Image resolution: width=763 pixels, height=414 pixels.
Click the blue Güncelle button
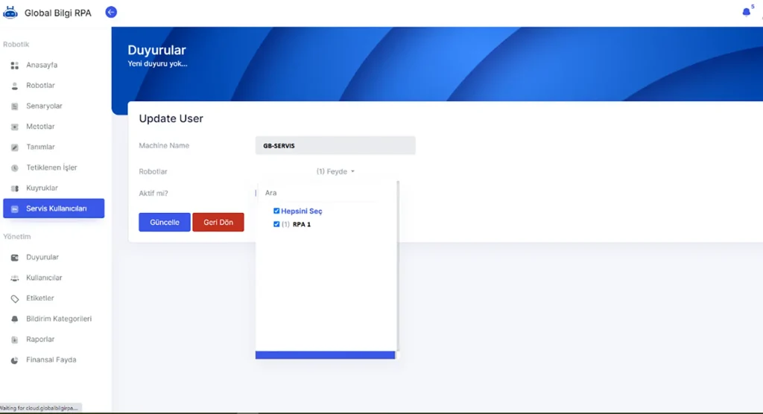[165, 223]
